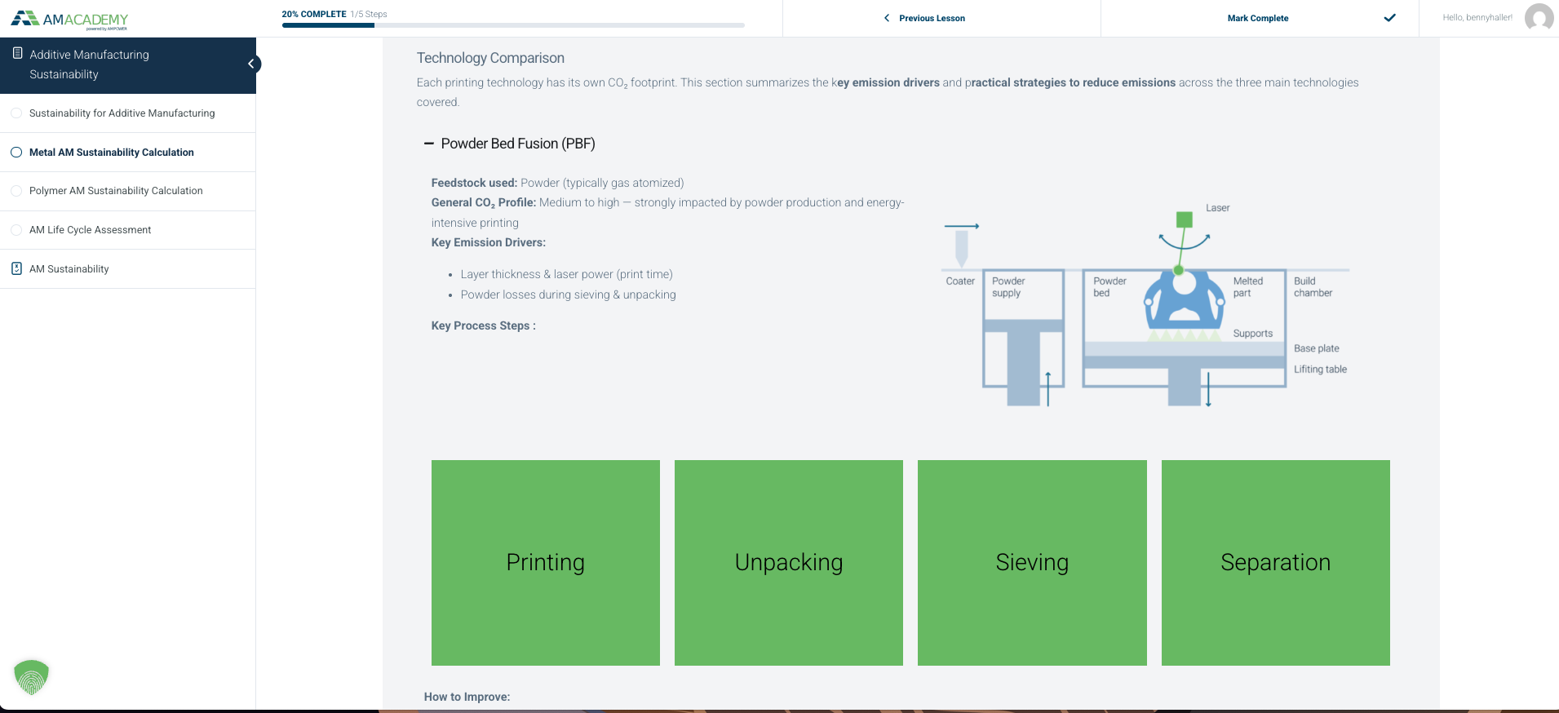Click the Mark Complete checkmark icon
This screenshot has height=713, width=1559.
[x=1389, y=18]
